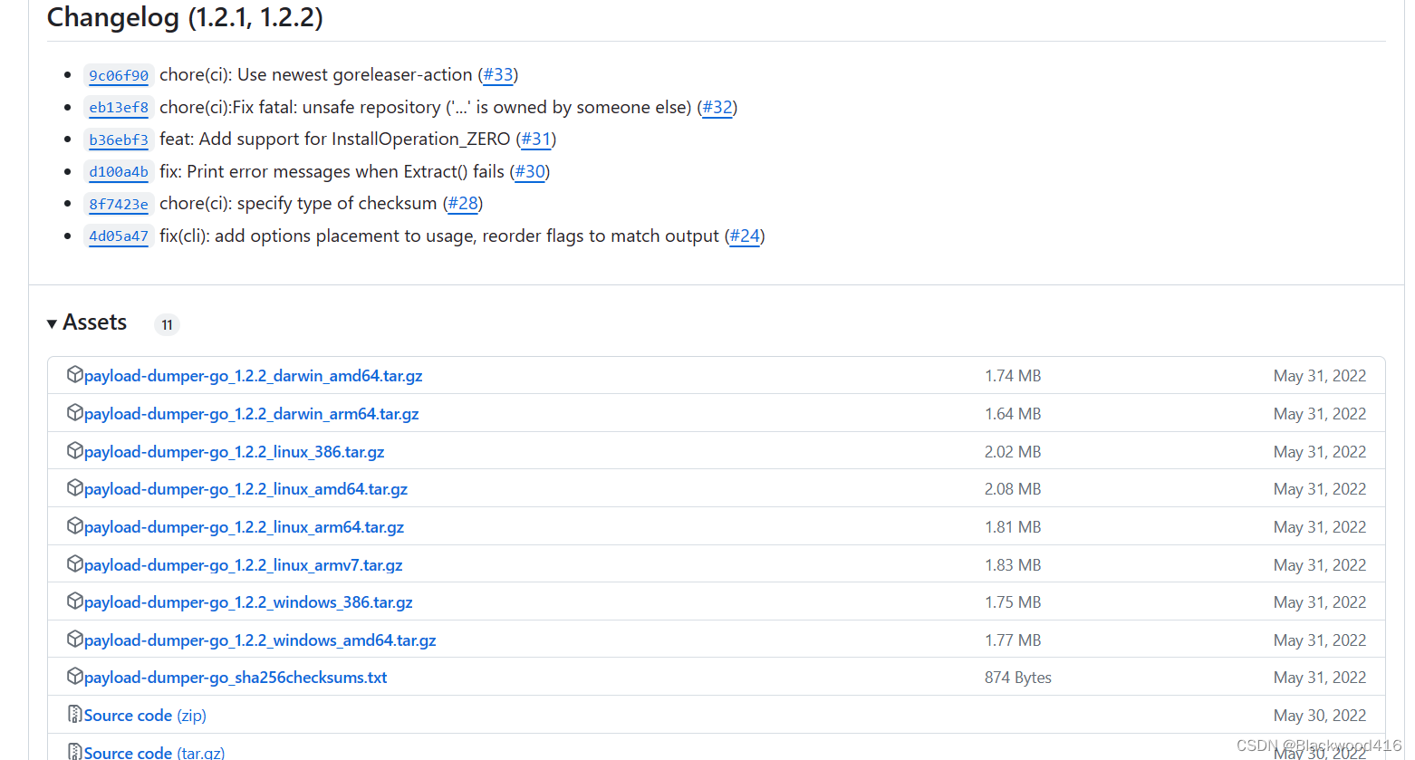Screen dimensions: 1415x760
Task: Click the package icon beside sha256checksums.txt
Action: tap(75, 677)
